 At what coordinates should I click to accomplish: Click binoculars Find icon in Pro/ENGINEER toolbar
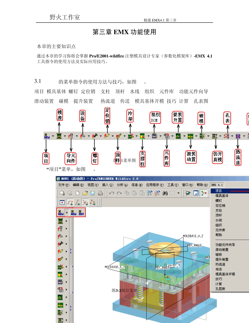click(165, 193)
